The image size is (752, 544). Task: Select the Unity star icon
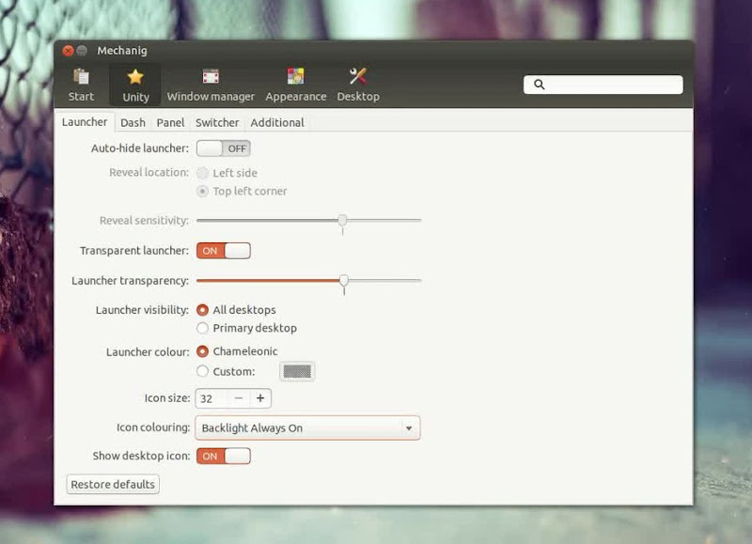pyautogui.click(x=135, y=77)
